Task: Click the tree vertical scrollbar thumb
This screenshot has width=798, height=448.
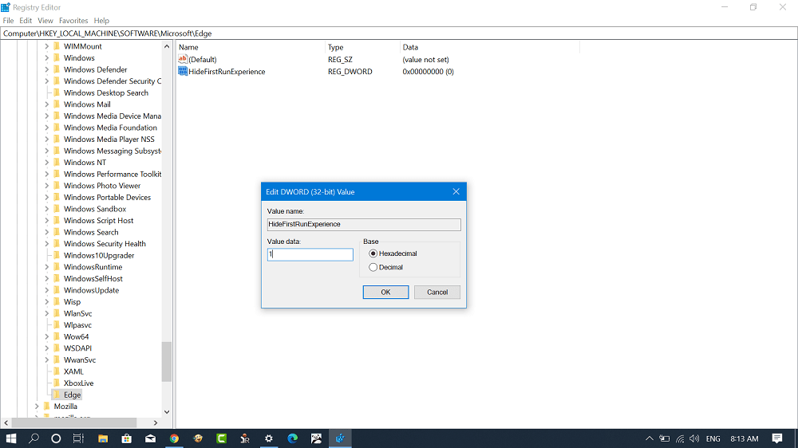Action: (x=167, y=362)
